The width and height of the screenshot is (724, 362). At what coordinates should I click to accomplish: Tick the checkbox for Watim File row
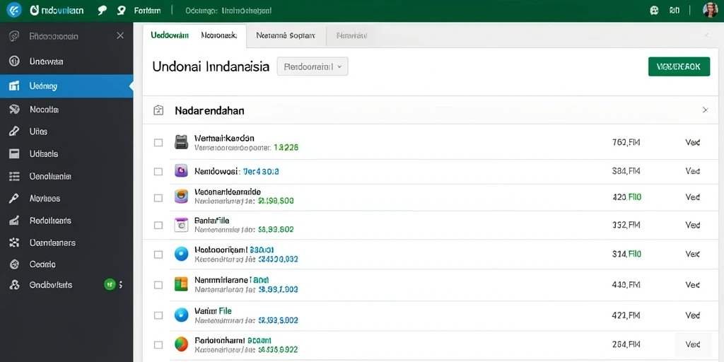(x=158, y=315)
